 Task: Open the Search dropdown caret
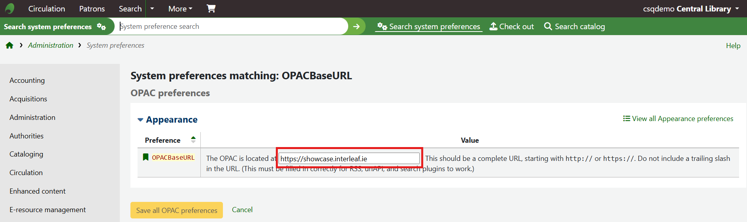coord(152,9)
